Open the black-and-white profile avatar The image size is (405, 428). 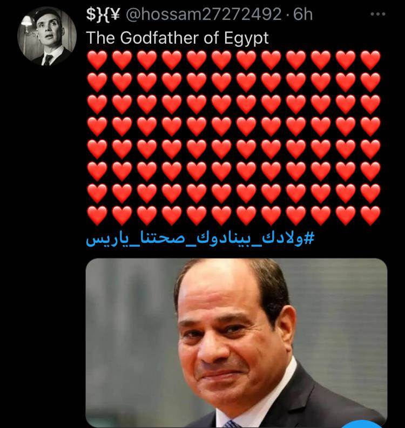pyautogui.click(x=47, y=36)
